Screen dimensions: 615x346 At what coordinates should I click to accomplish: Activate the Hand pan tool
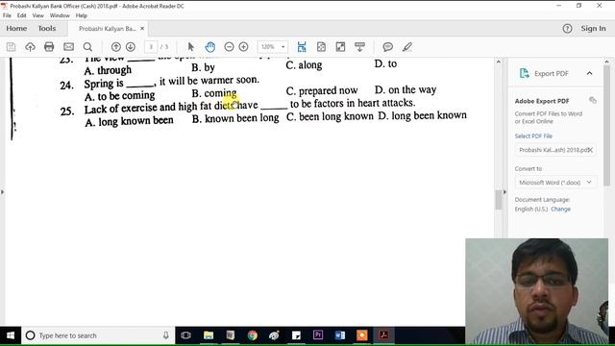click(210, 47)
